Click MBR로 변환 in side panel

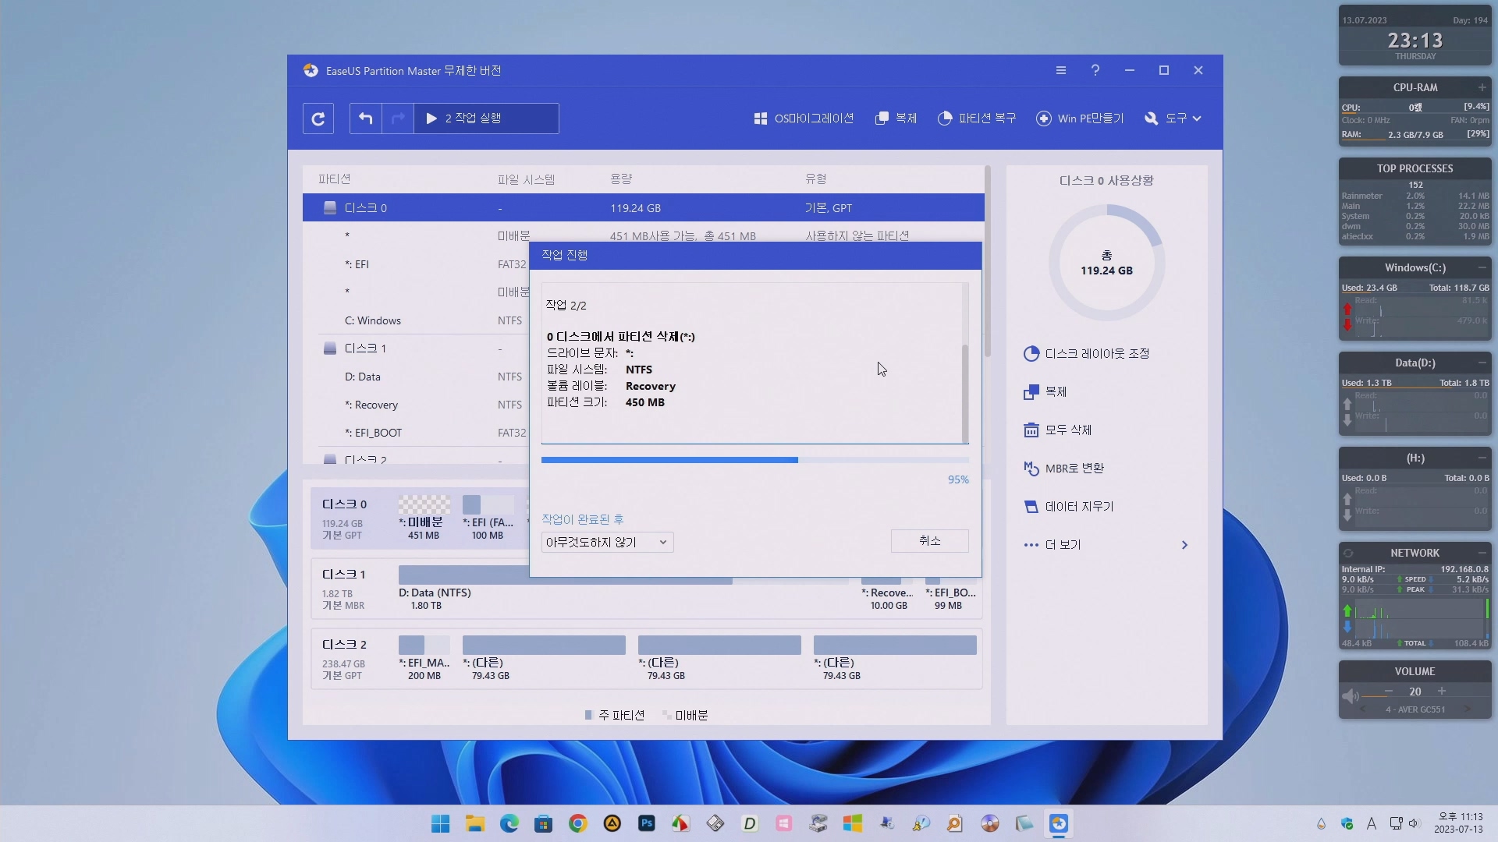point(1063,469)
